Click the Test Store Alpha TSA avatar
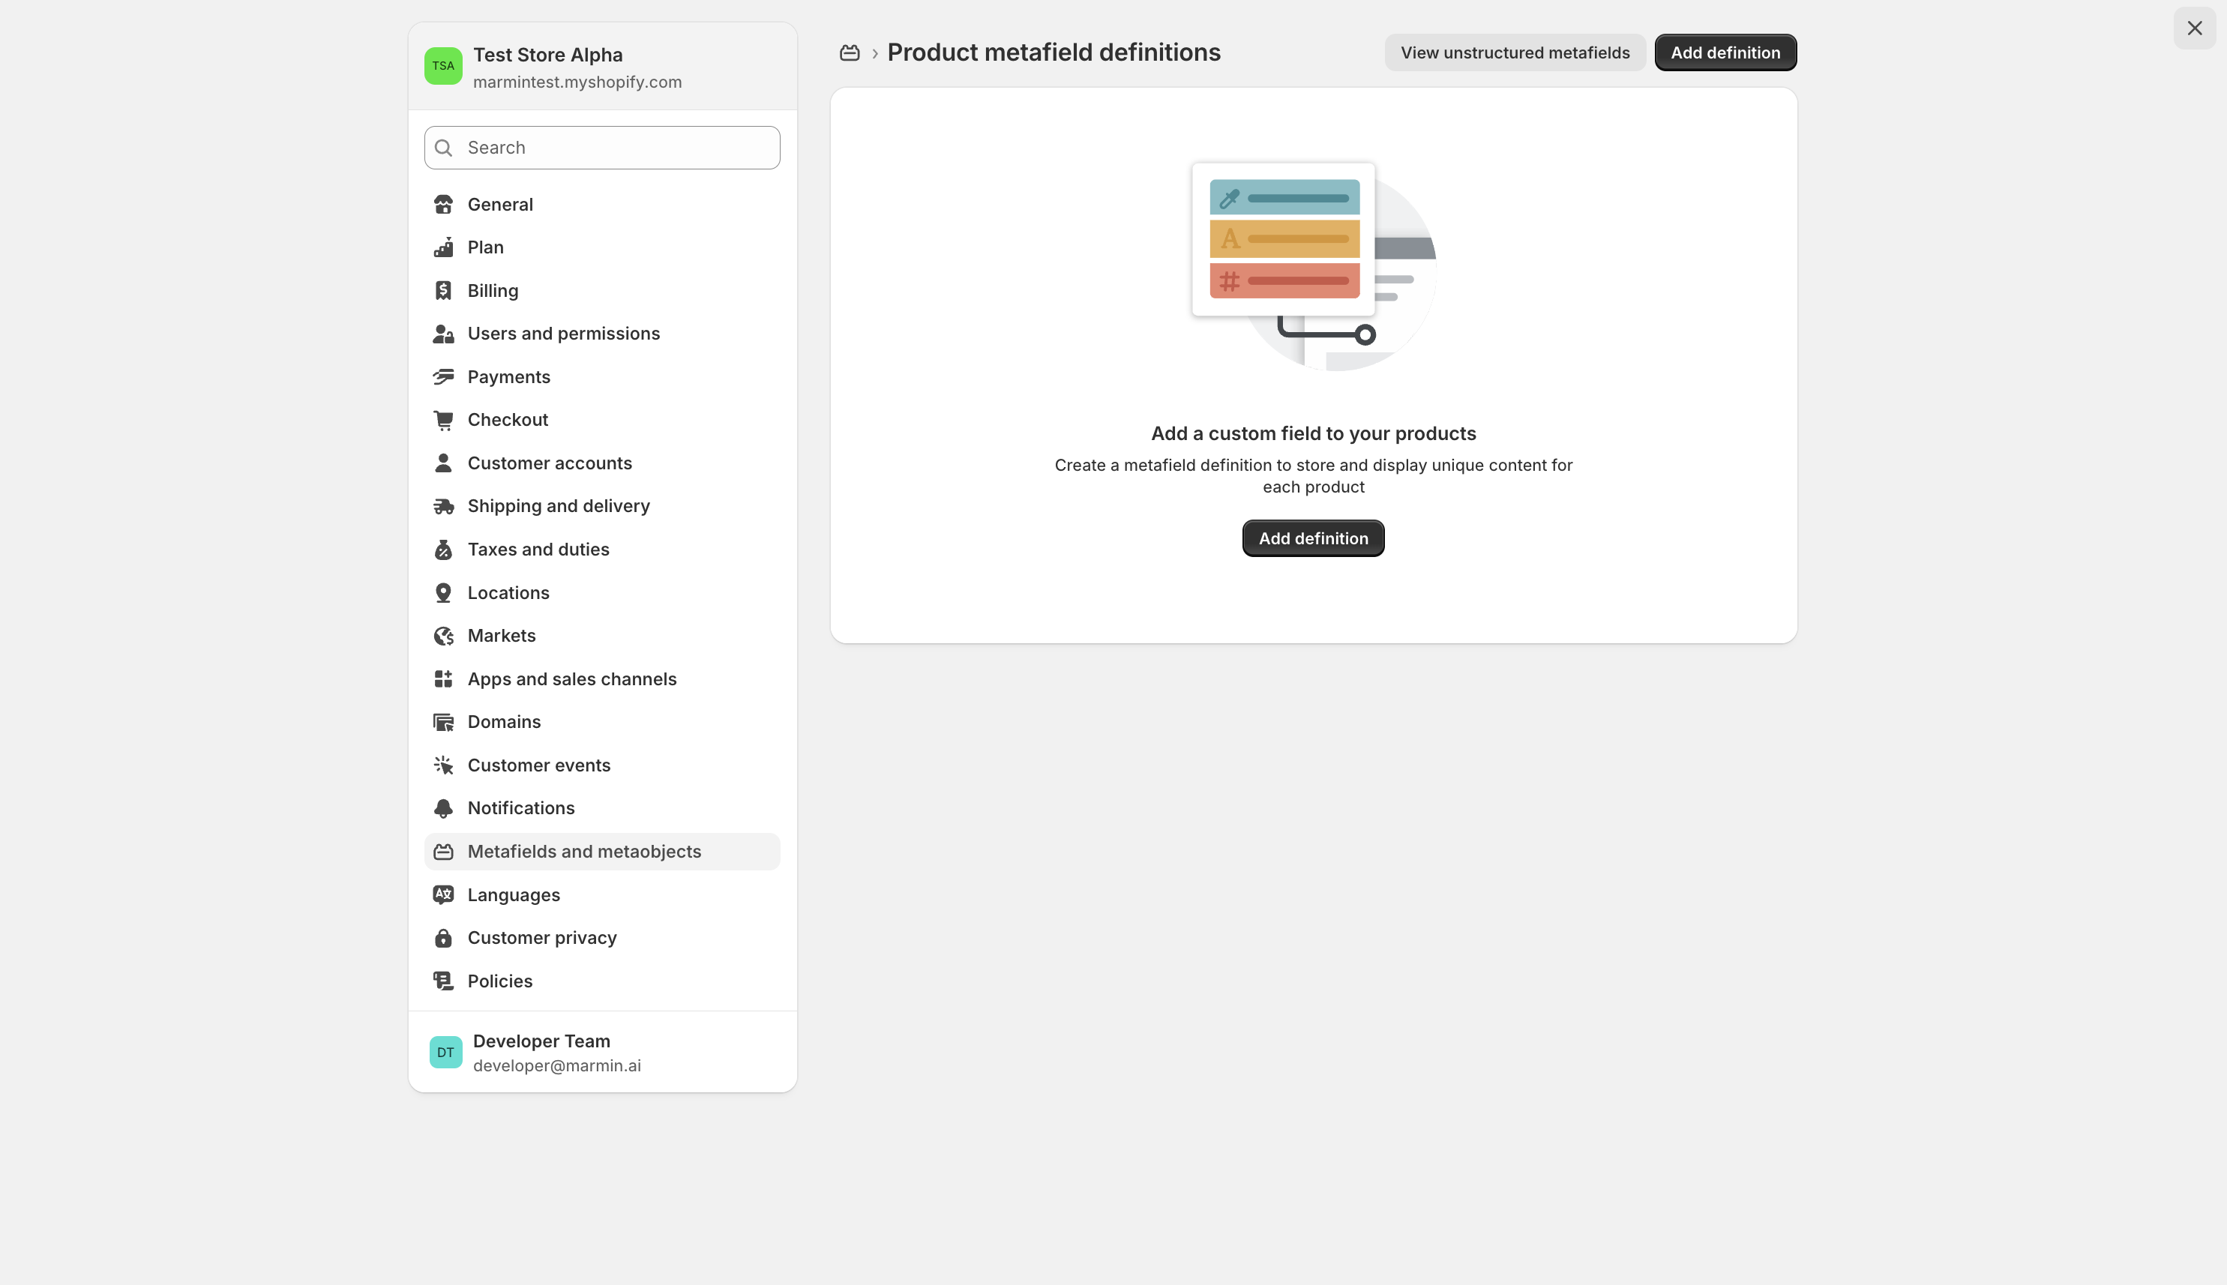 coord(442,65)
